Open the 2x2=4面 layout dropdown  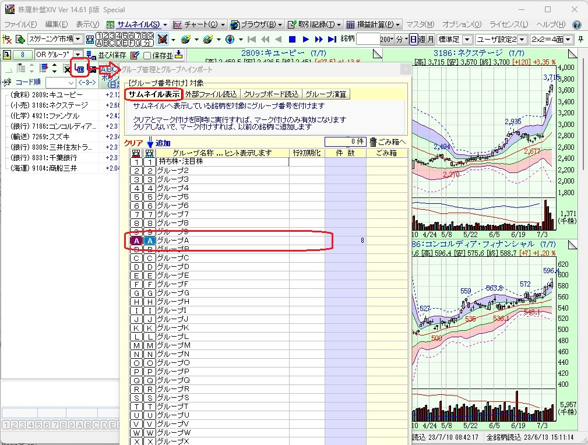pyautogui.click(x=569, y=39)
